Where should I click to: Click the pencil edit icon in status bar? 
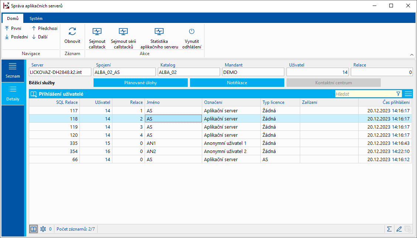[x=399, y=229]
